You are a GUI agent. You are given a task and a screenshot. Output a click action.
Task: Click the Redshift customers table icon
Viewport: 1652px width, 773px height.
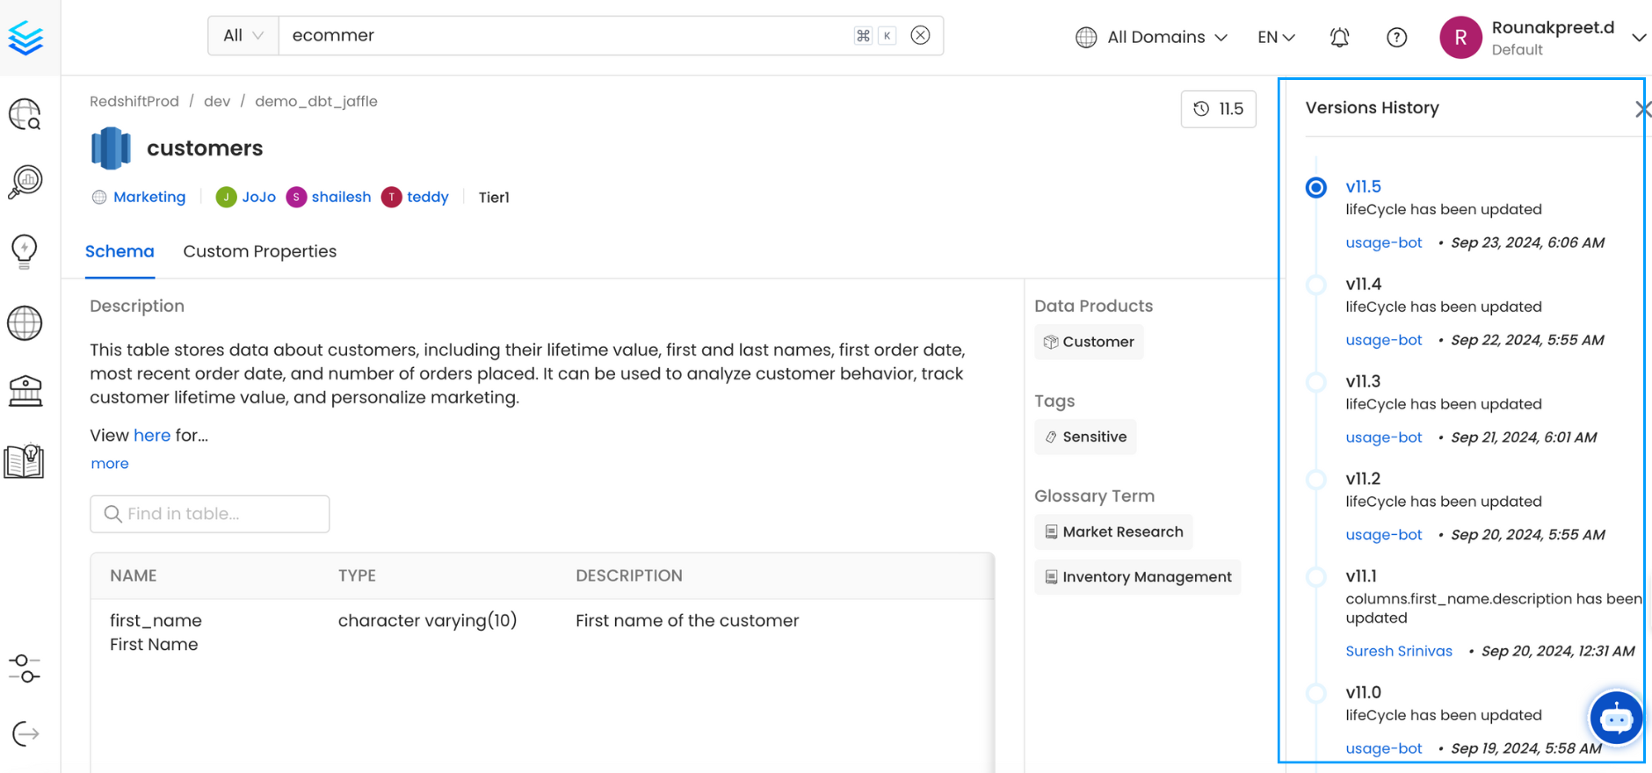(111, 148)
